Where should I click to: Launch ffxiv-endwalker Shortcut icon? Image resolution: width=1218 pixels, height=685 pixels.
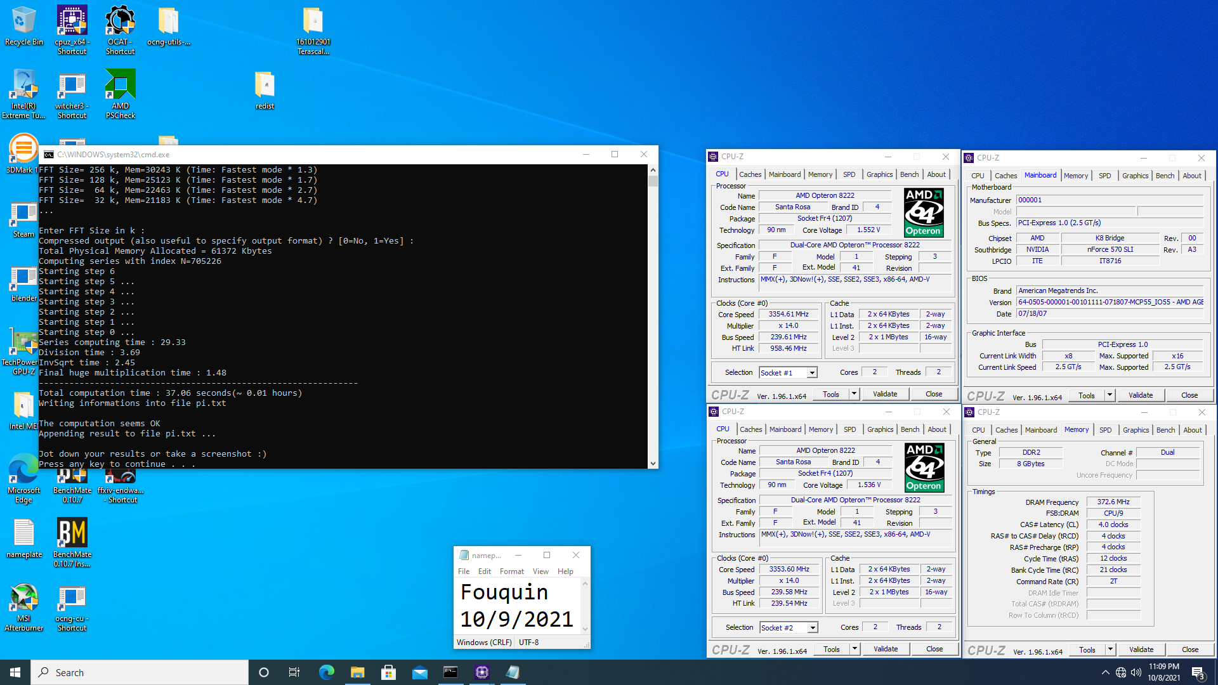[x=121, y=486]
